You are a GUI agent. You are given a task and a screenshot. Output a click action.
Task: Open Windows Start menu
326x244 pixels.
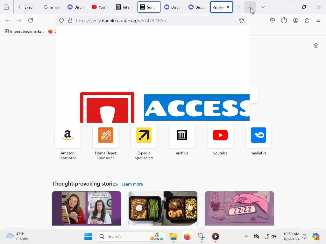[x=88, y=236]
